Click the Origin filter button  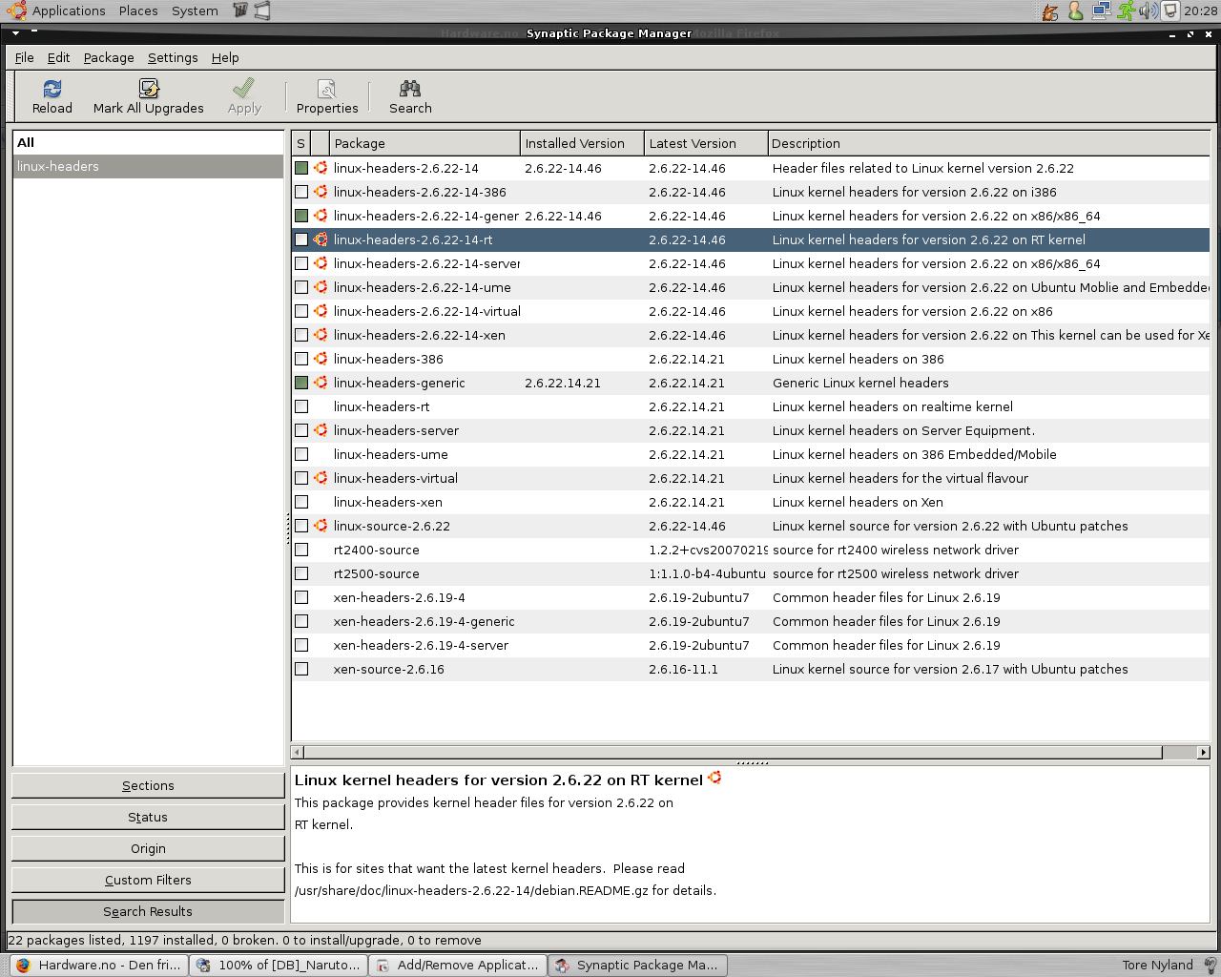148,848
